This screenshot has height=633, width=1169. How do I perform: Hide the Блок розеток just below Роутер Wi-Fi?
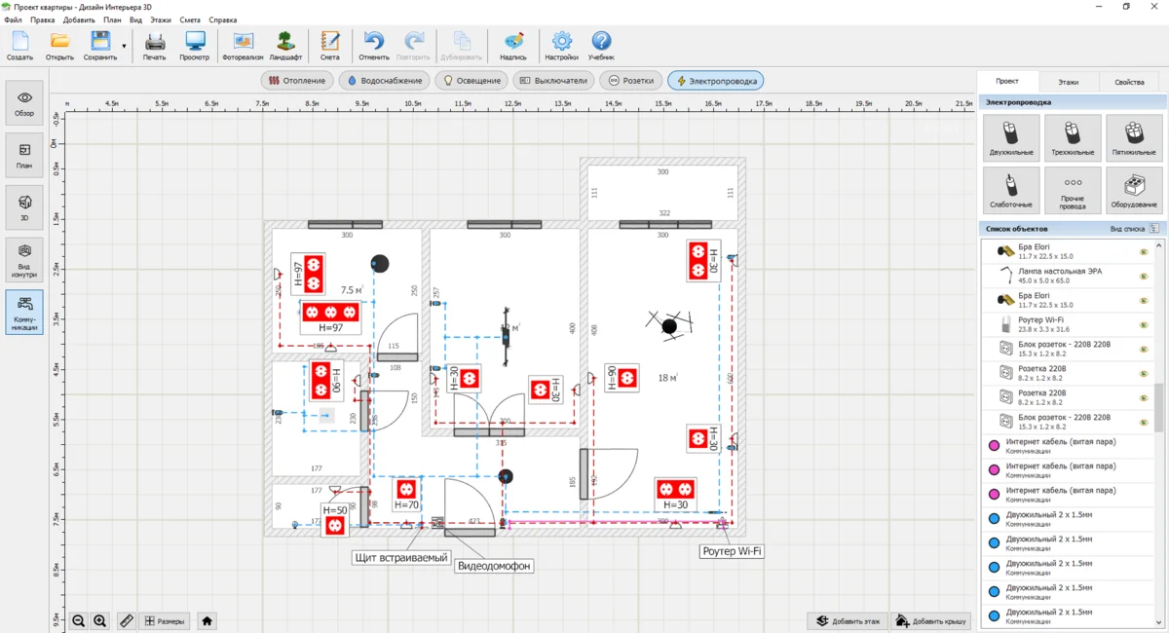coord(1145,349)
